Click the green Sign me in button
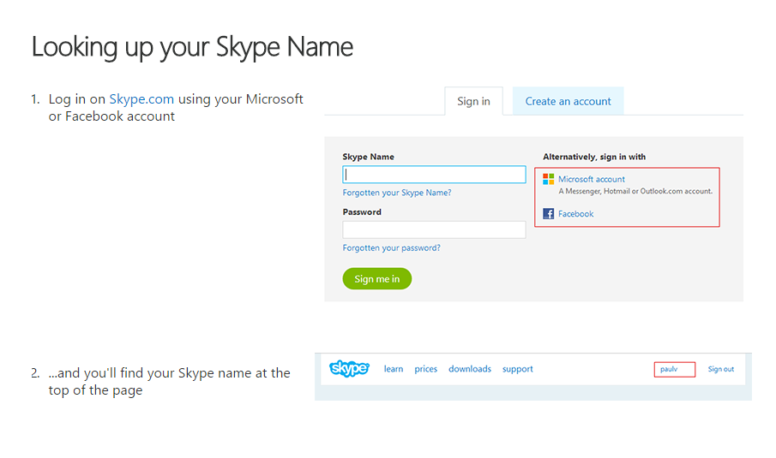Screen dimensions: 776x458 coord(377,279)
